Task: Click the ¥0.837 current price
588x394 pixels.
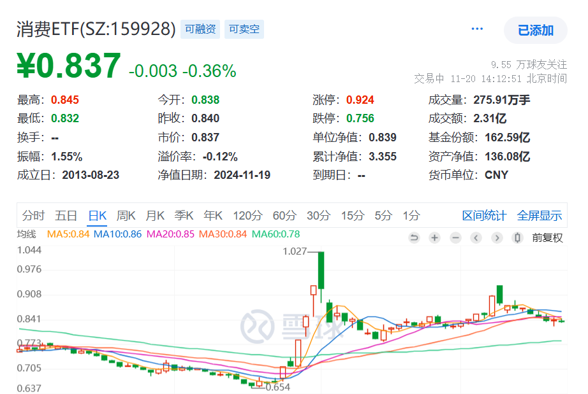Action: pyautogui.click(x=69, y=66)
